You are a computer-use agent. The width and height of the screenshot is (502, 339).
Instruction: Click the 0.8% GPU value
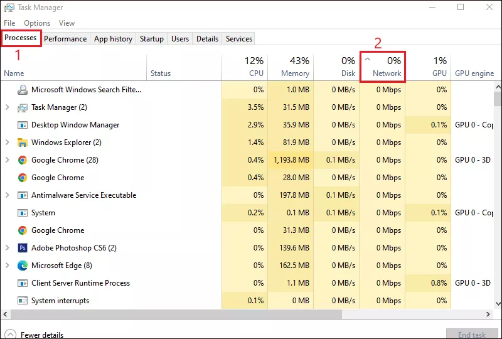pos(439,283)
